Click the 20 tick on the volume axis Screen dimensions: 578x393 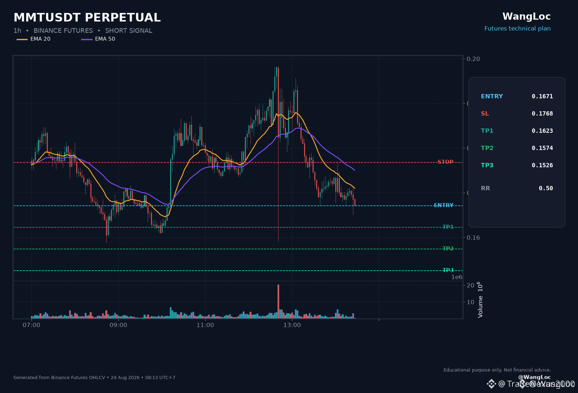[x=471, y=286]
